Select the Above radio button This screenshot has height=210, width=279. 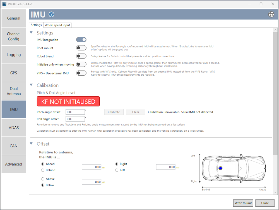coord(43,179)
